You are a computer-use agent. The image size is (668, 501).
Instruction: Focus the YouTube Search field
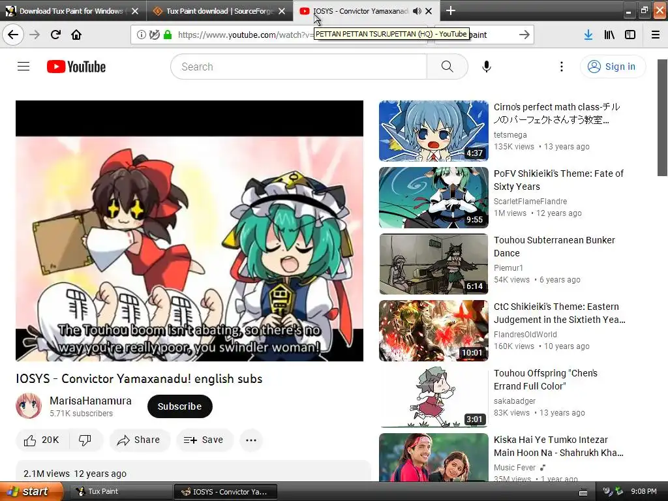(299, 67)
